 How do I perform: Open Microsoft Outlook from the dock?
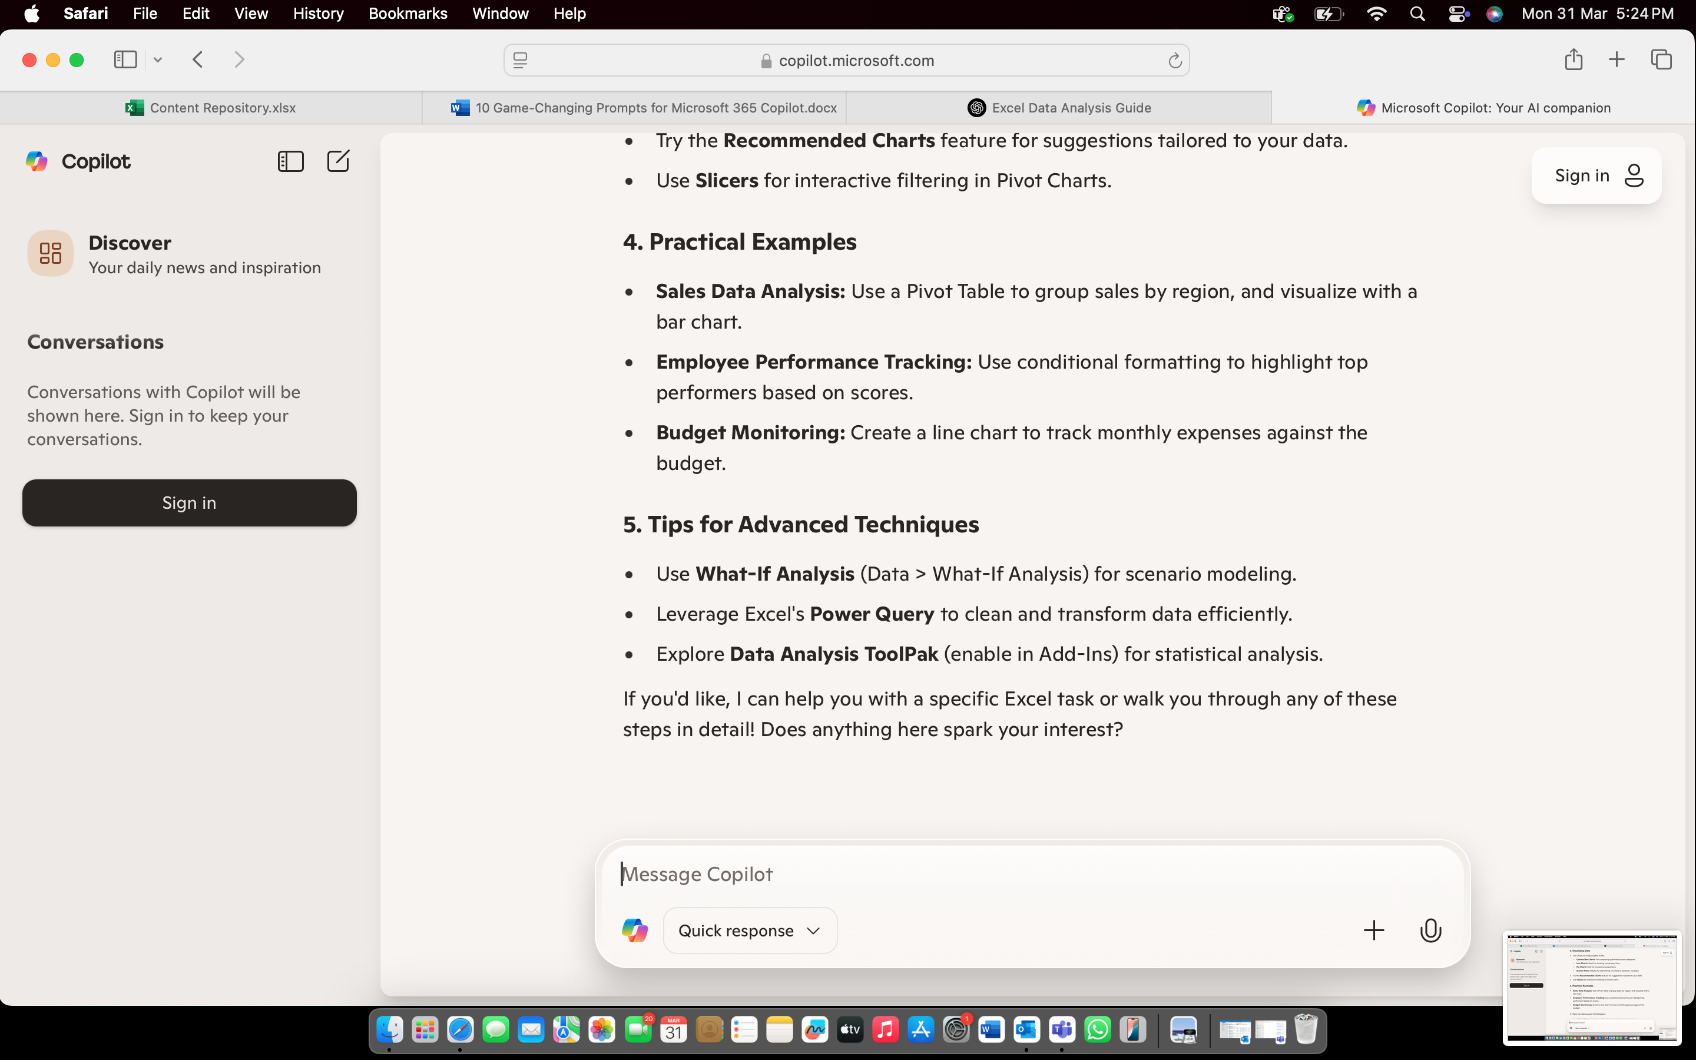(x=1026, y=1030)
